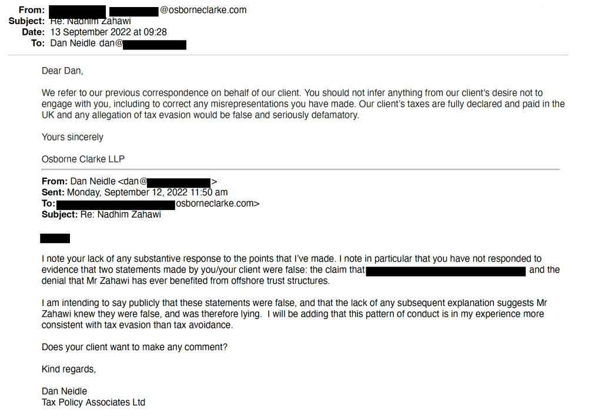Click the Kind regards line
The image size is (602, 419).
click(69, 370)
